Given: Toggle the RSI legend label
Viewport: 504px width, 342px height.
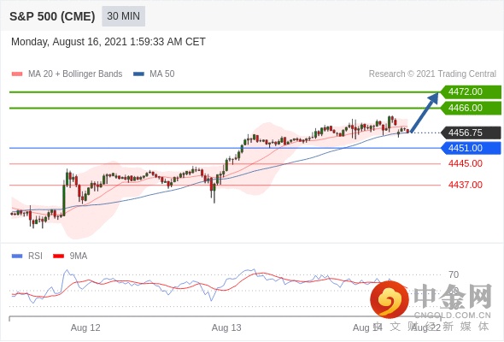Looking at the screenshot, I should tap(35, 256).
